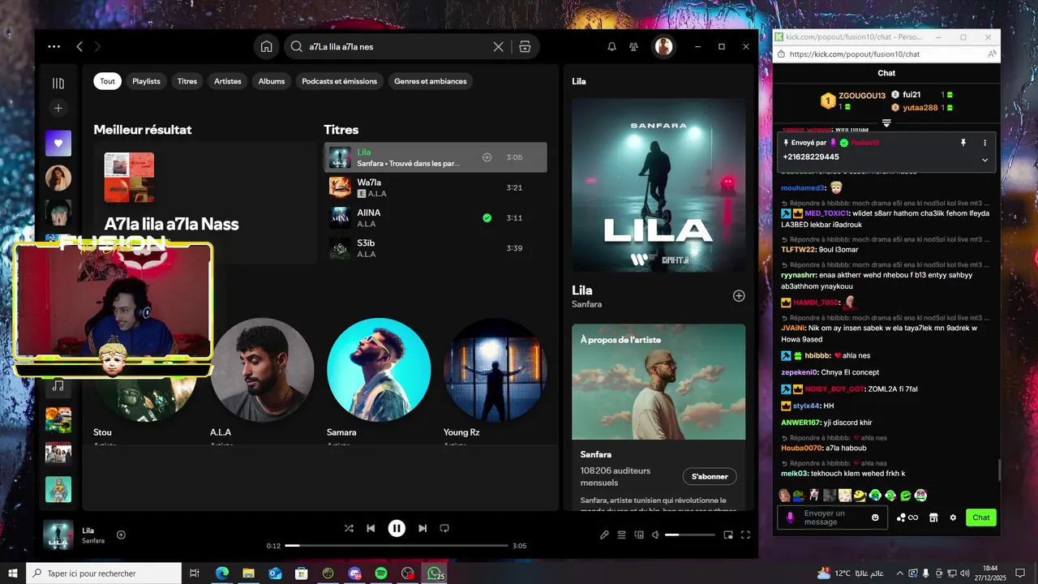The height and width of the screenshot is (584, 1038).
Task: Open Liked Songs in sidebar
Action: pyautogui.click(x=58, y=144)
